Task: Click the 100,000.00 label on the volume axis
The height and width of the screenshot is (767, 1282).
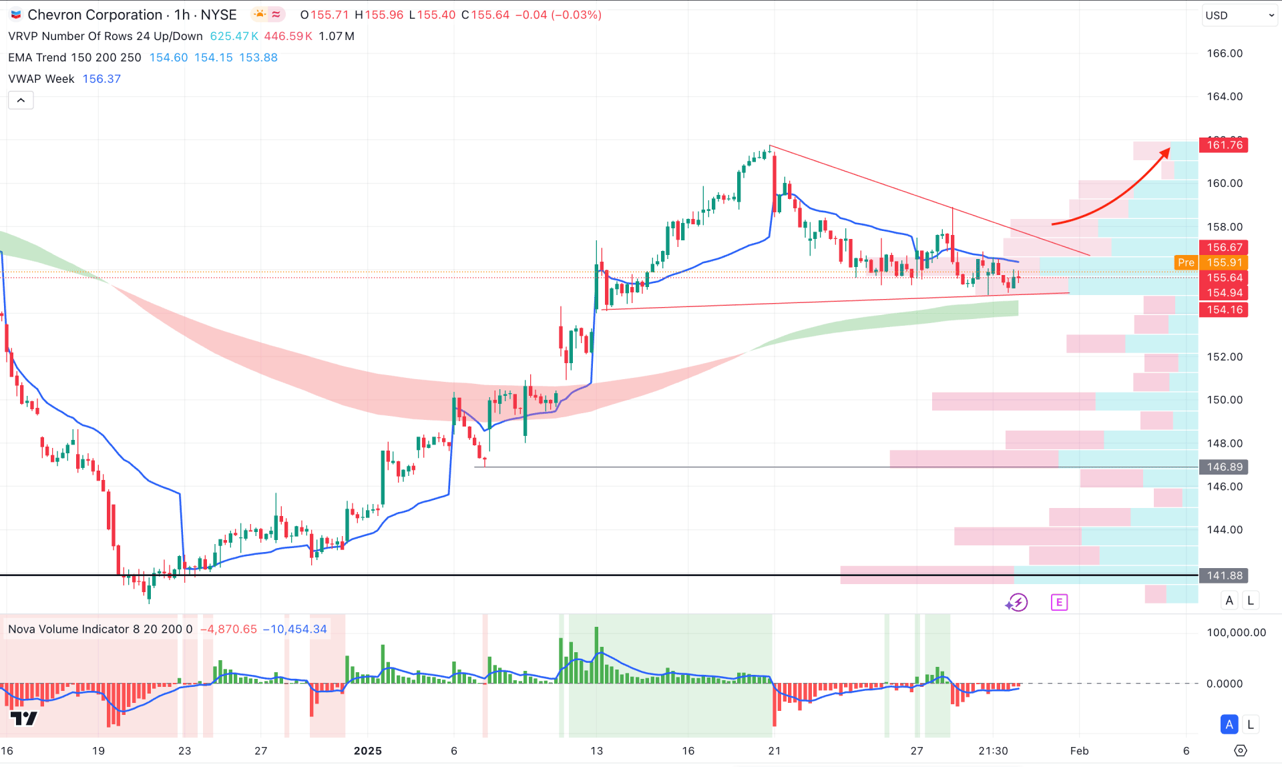Action: pyautogui.click(x=1236, y=632)
